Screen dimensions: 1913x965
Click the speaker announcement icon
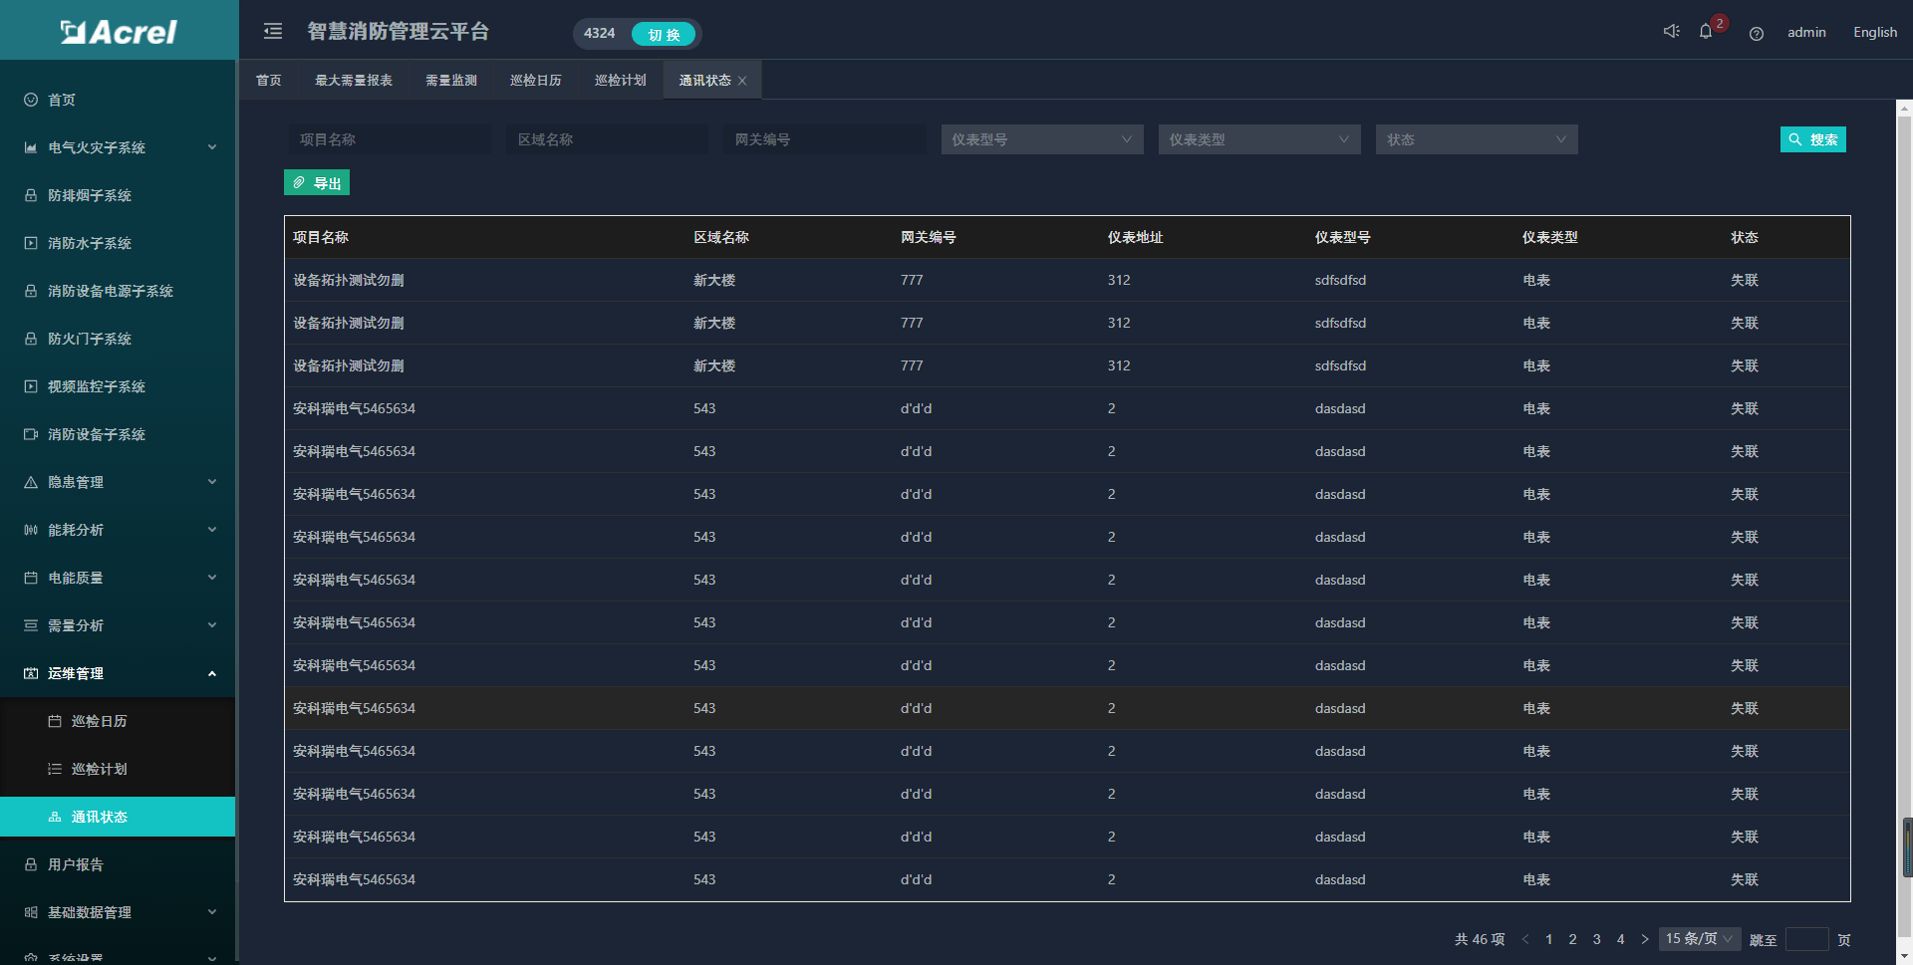[1671, 32]
